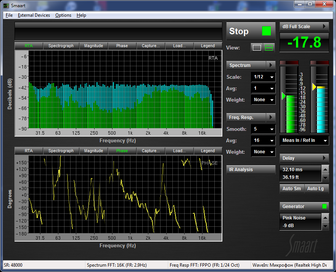Select the two-pane split view icon

coord(269,48)
